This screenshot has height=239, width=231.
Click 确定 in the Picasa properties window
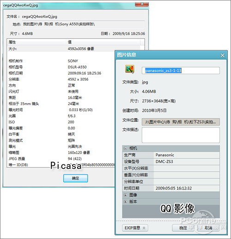click(x=75, y=178)
